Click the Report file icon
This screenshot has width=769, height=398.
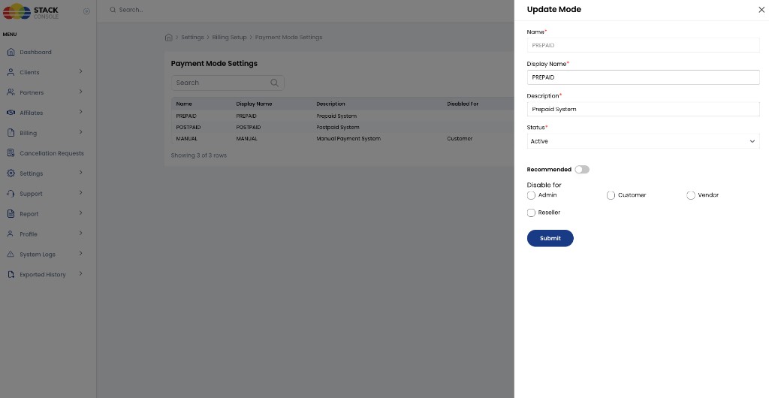tap(11, 214)
